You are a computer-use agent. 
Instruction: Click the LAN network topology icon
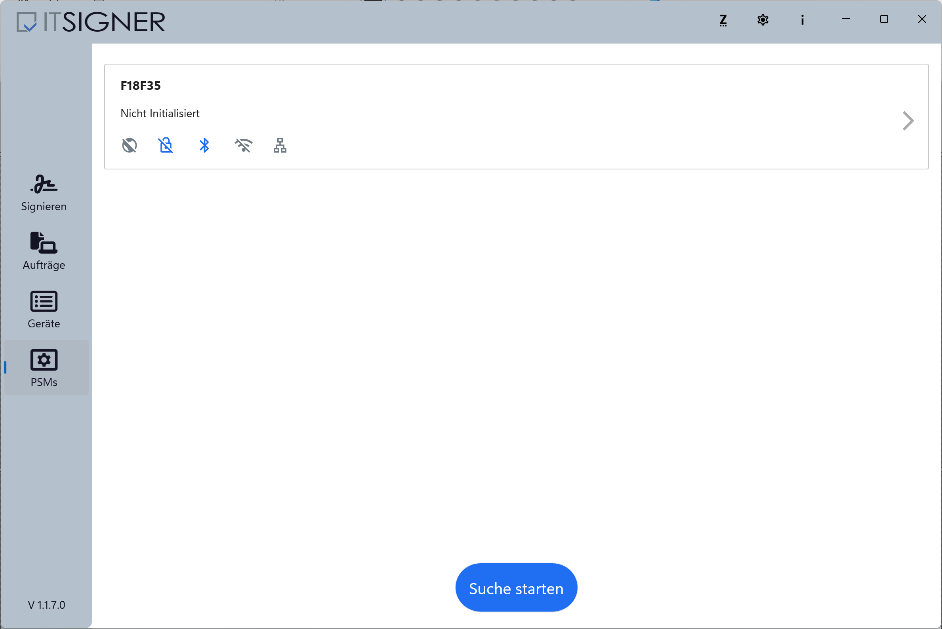coord(280,145)
